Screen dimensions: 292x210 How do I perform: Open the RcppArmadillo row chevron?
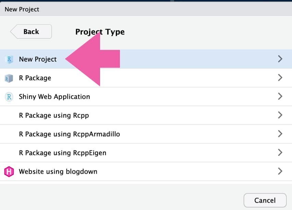coord(280,134)
